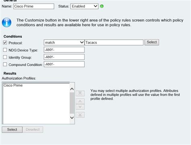Click the Authorization Profiles label
The image size is (191, 145).
[19, 79]
